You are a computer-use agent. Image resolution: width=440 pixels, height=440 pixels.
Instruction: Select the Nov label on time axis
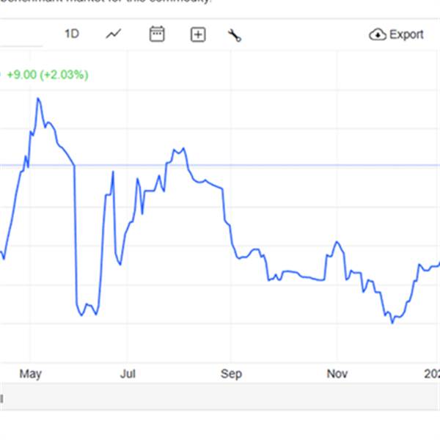pyautogui.click(x=337, y=374)
